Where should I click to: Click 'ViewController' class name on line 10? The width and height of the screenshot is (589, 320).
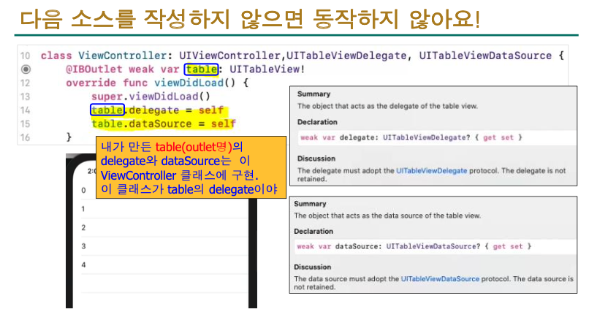click(x=123, y=56)
